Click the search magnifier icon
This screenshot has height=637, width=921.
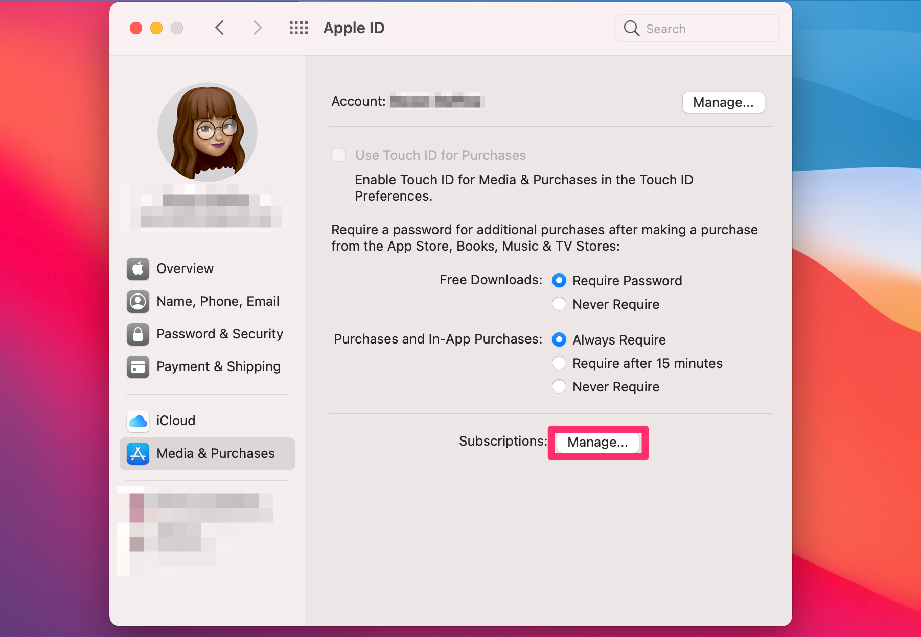click(632, 28)
